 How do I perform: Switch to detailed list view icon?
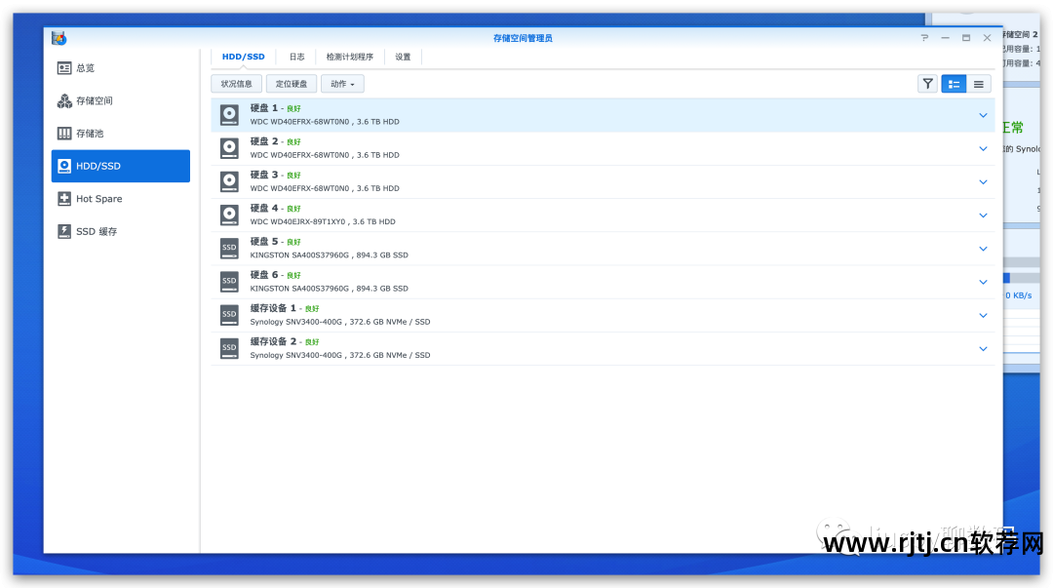(x=954, y=84)
